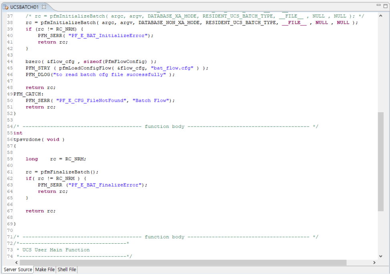Switch to the Make File tab
Viewport: 390px width, 275px height.
click(44, 269)
